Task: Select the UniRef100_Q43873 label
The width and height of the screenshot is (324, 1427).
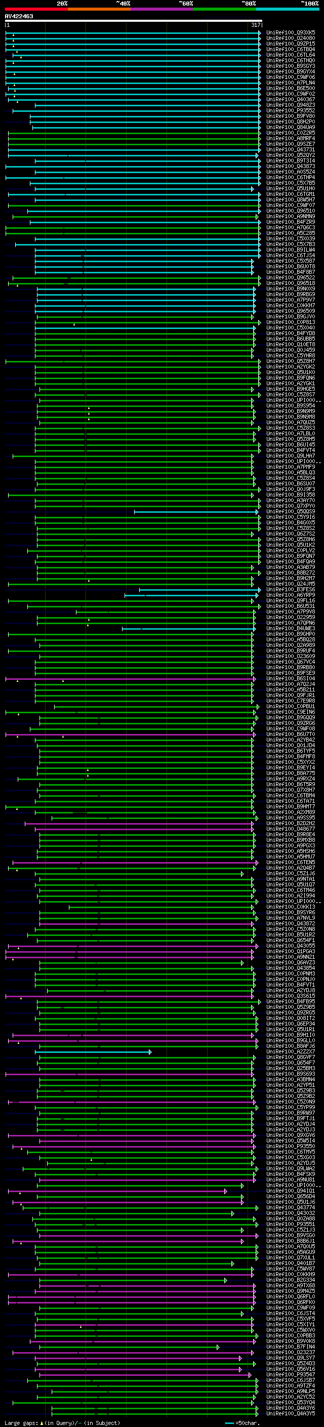Action: click(291, 166)
